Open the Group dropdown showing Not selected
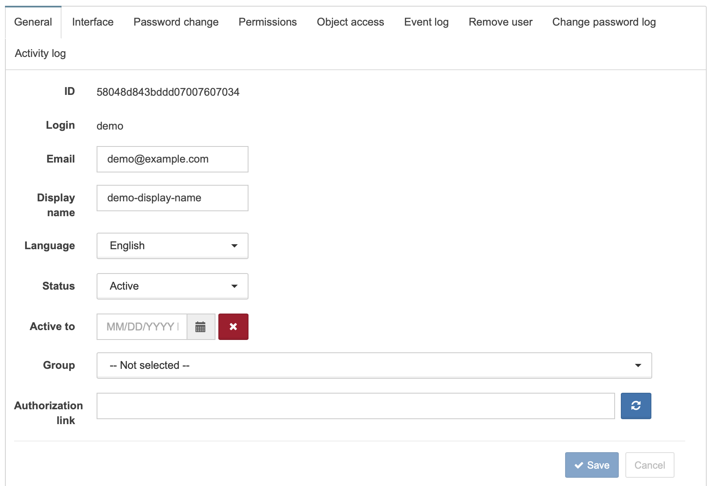710x486 pixels. coord(374,366)
